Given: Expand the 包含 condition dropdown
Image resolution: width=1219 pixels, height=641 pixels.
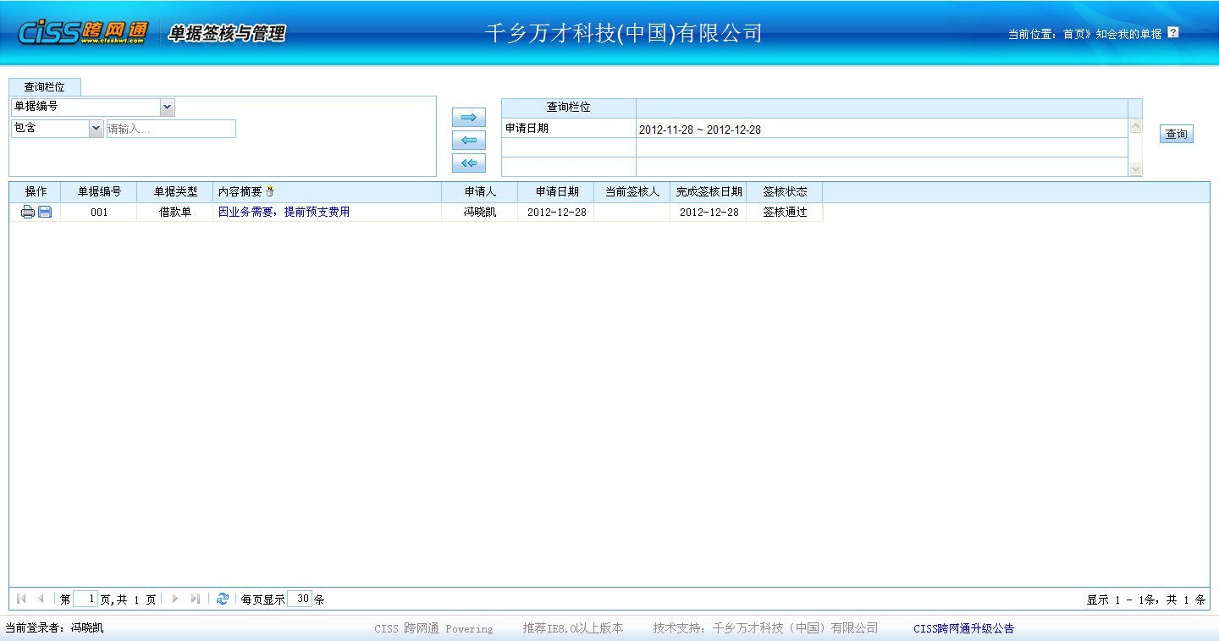Looking at the screenshot, I should (x=96, y=129).
